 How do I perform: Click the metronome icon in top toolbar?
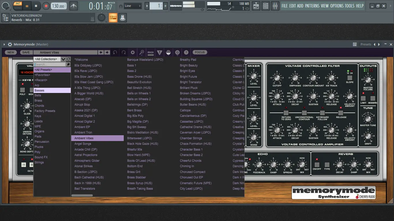pyautogui.click(x=74, y=6)
